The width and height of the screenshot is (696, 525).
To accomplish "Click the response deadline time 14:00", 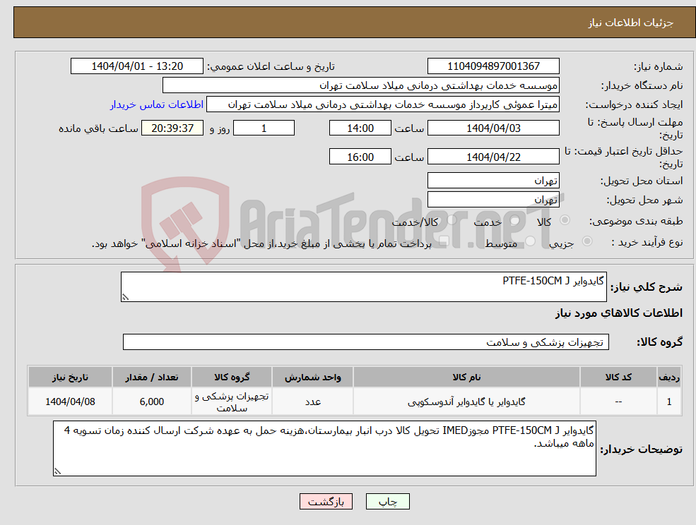I will [360, 128].
